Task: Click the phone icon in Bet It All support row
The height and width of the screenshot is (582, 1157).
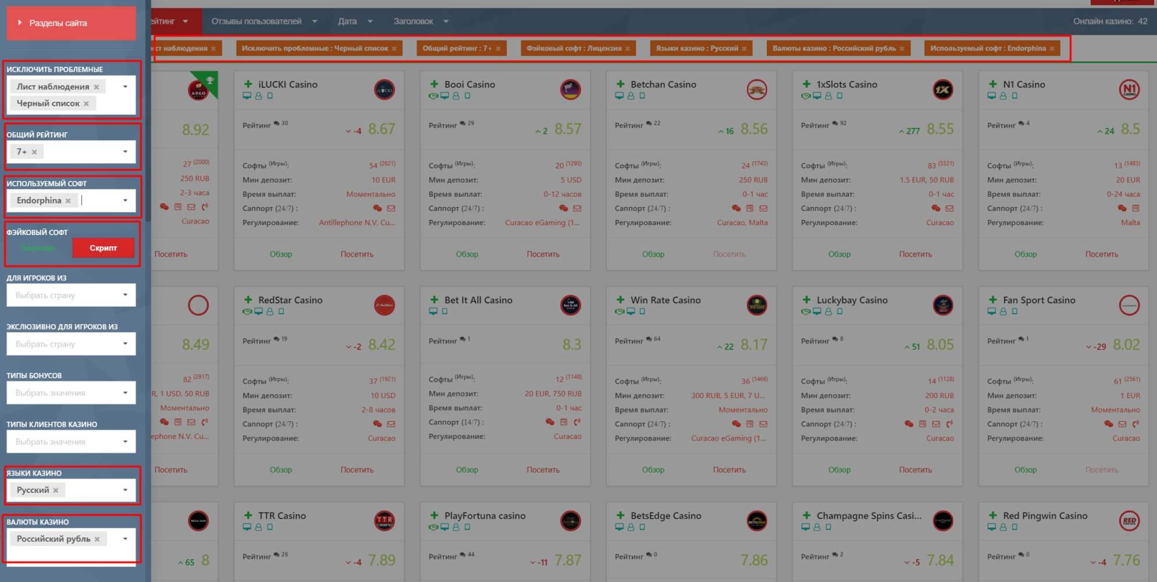Action: 577,422
